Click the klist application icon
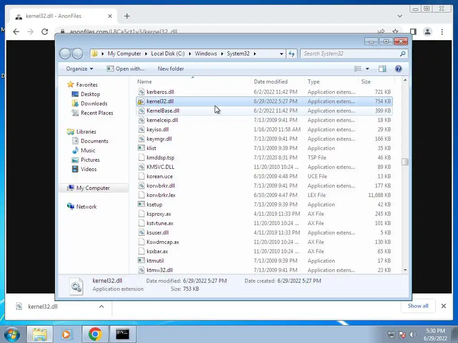The height and width of the screenshot is (343, 458). pyautogui.click(x=141, y=148)
